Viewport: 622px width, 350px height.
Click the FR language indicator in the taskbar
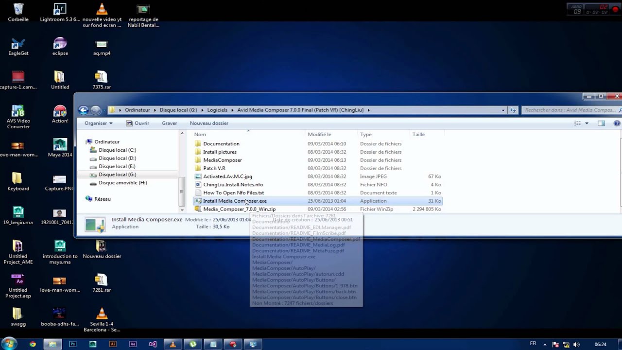click(533, 344)
